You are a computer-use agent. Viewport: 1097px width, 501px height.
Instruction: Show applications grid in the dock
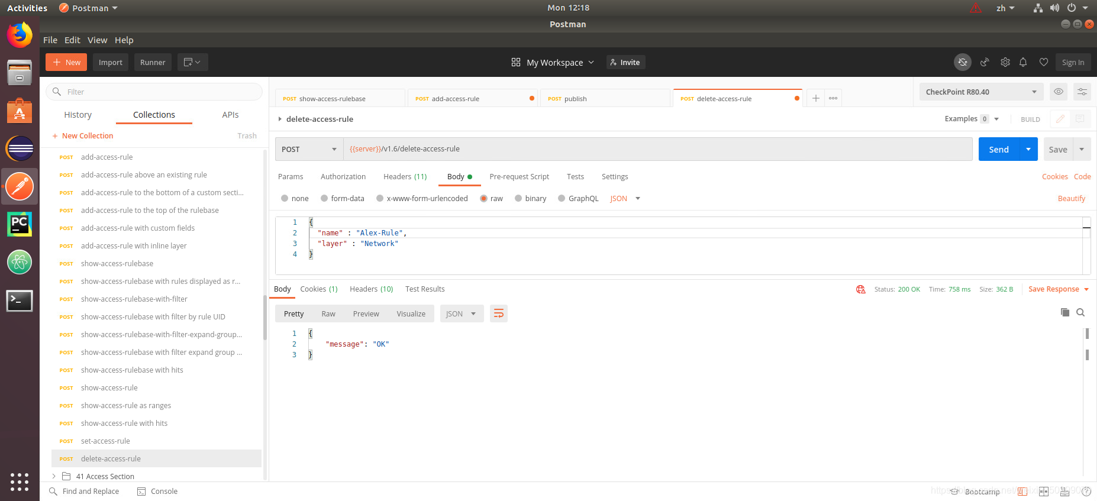(20, 481)
